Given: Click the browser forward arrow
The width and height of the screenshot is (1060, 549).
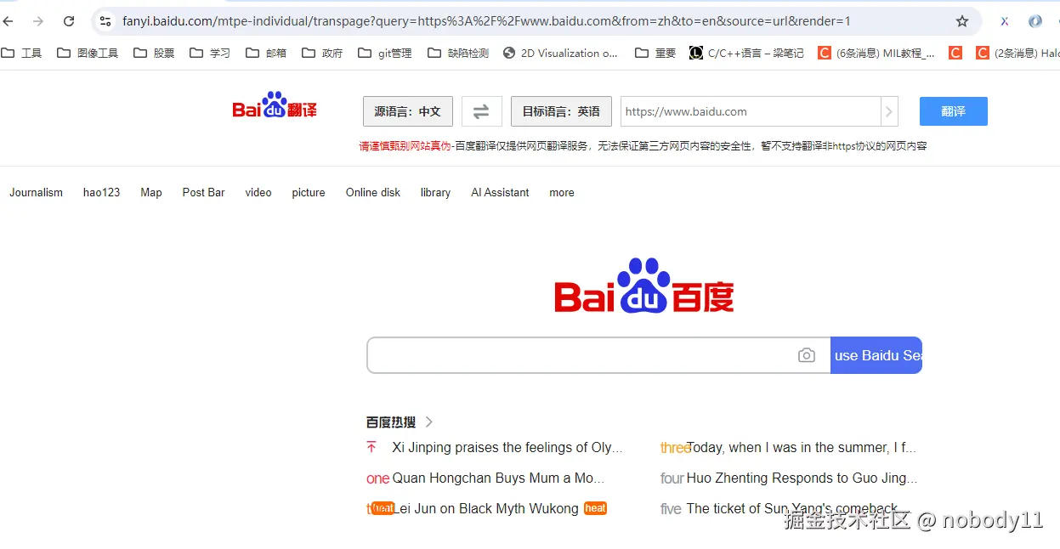Looking at the screenshot, I should [38, 21].
